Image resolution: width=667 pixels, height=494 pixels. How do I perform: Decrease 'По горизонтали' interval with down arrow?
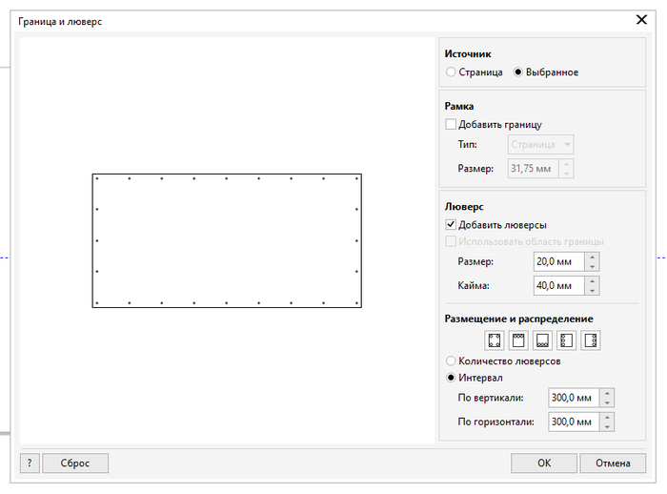[x=607, y=426]
